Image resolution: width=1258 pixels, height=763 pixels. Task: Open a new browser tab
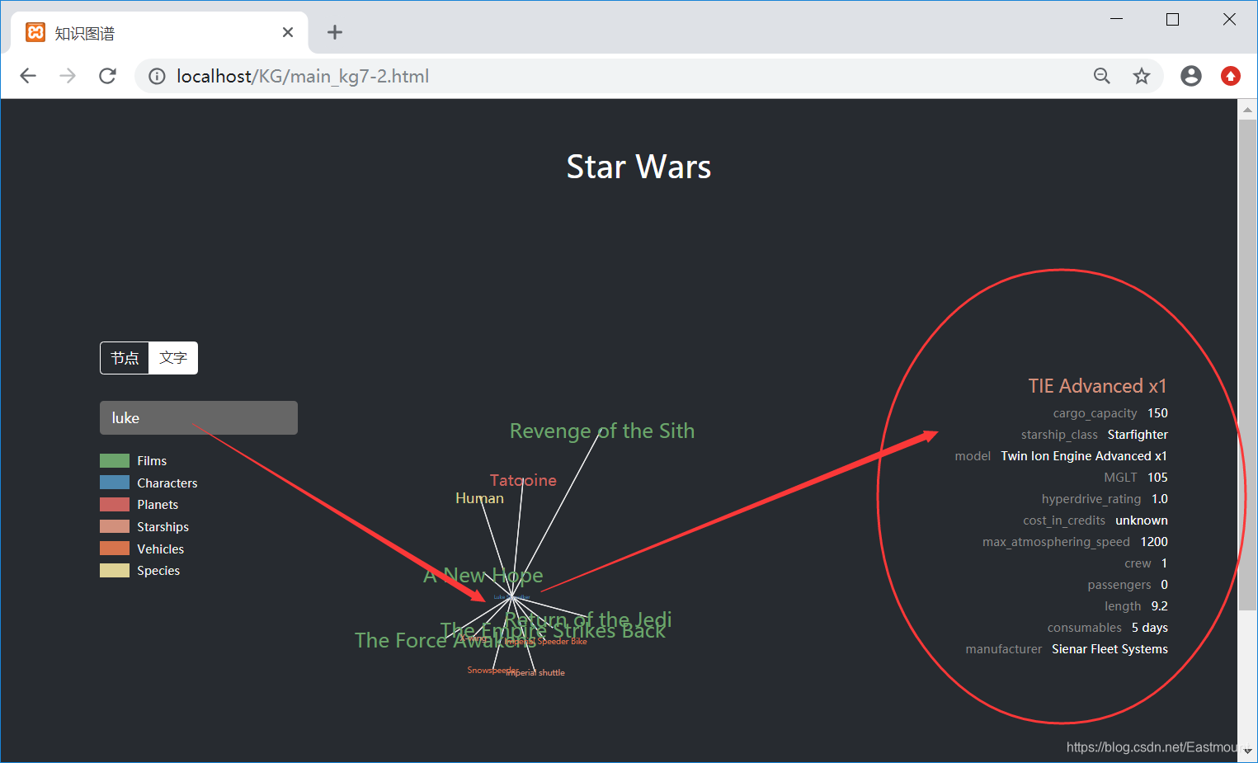click(334, 32)
